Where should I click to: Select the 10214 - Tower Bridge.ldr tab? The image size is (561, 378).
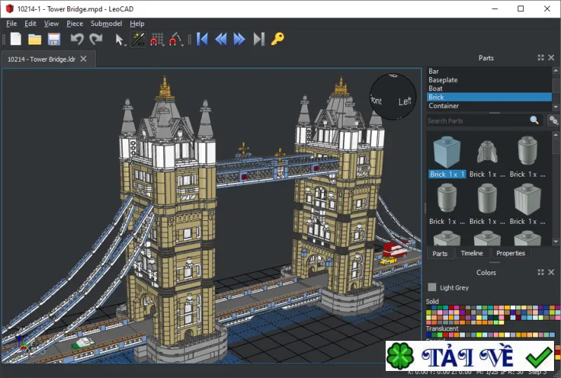tap(41, 59)
